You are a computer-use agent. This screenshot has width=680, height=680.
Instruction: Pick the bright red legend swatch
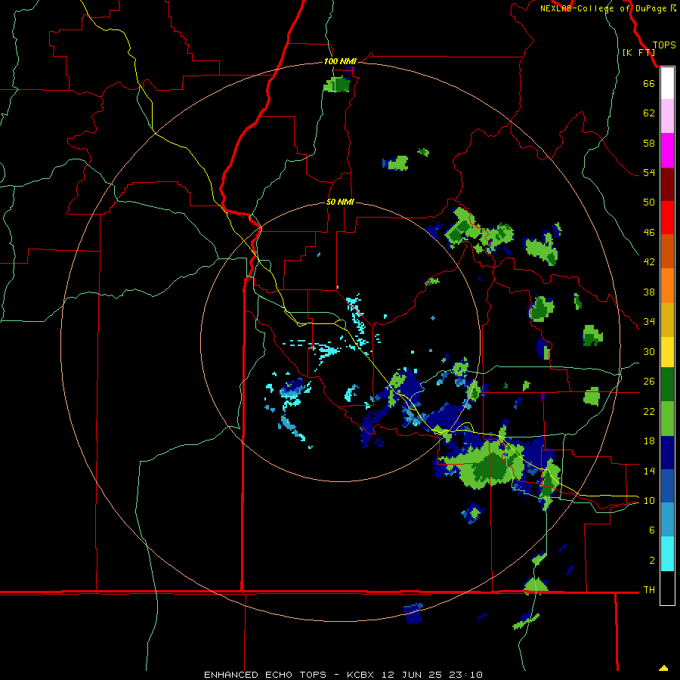coord(667,218)
